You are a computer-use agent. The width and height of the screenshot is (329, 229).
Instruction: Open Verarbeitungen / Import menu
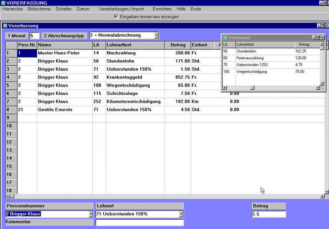coord(121,9)
